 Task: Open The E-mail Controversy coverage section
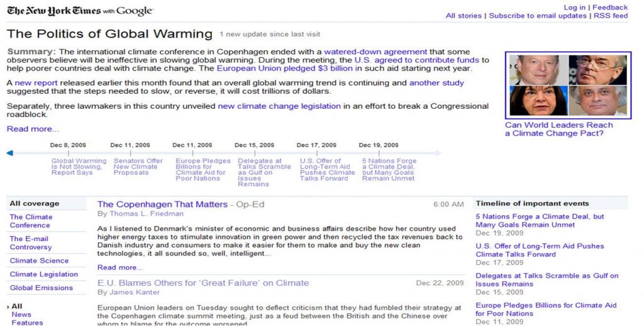click(x=31, y=243)
